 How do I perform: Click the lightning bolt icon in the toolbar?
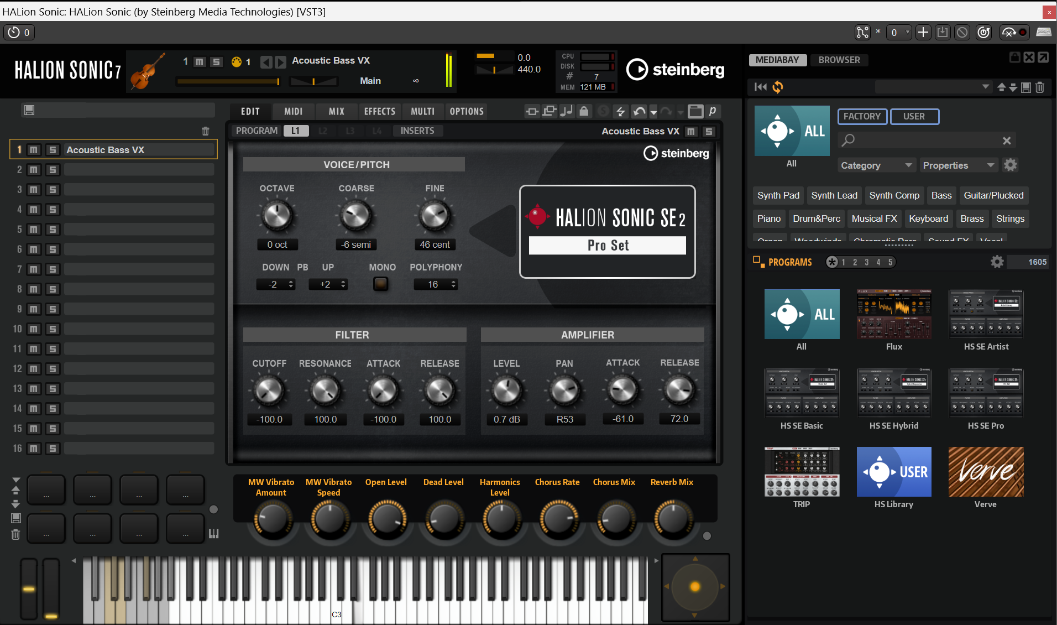(x=620, y=112)
